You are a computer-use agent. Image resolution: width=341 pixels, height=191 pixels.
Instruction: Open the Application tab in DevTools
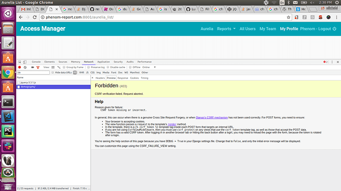pyautogui.click(x=103, y=62)
